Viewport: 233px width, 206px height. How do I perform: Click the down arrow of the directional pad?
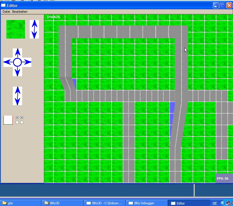coord(17,71)
